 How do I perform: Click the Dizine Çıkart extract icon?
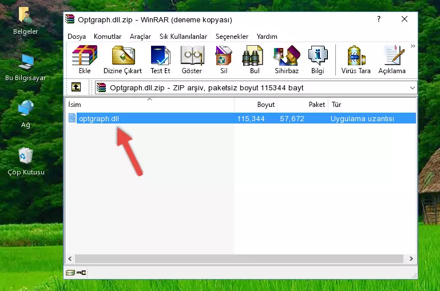122,59
